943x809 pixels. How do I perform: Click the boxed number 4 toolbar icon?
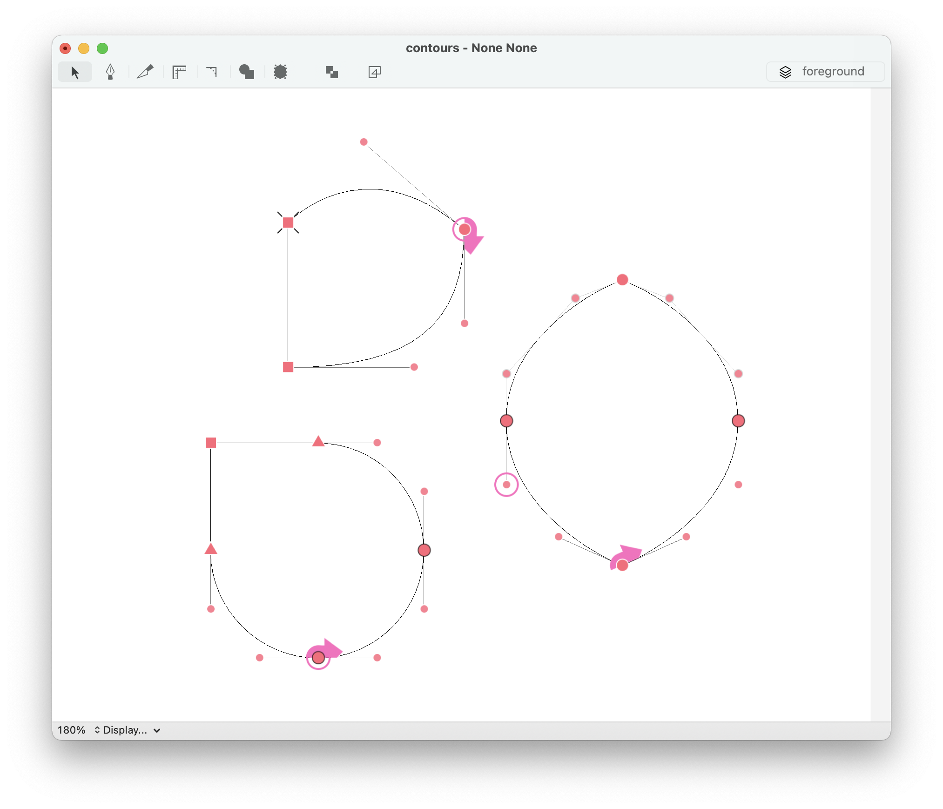(x=375, y=72)
